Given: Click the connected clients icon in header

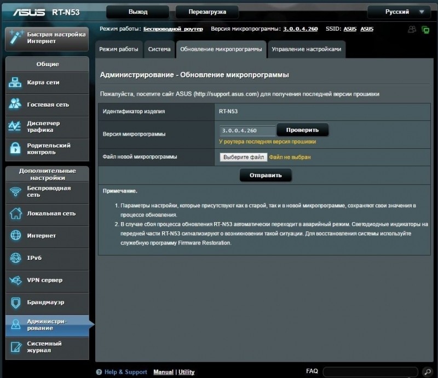Looking at the screenshot, I should (412, 29).
